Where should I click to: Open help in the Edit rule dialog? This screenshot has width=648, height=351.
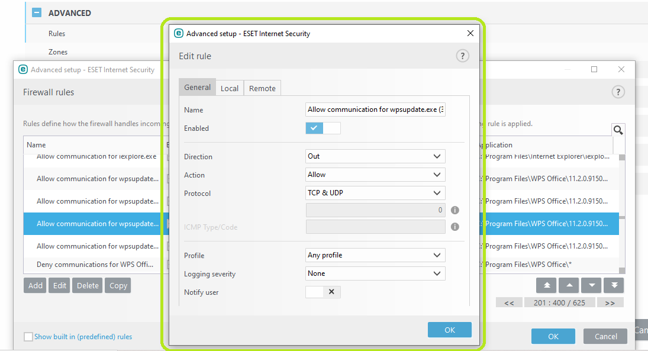tap(462, 56)
